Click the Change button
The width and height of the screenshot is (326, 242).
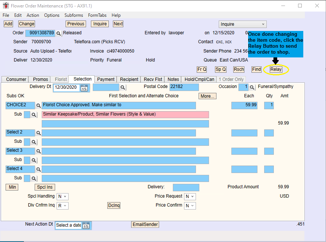26,24
